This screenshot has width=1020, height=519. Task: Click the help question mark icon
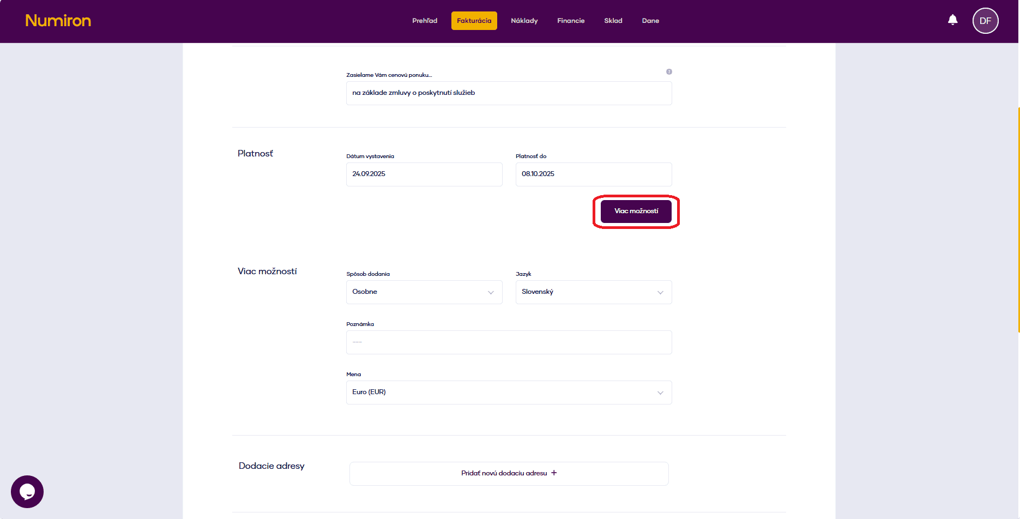[669, 72]
